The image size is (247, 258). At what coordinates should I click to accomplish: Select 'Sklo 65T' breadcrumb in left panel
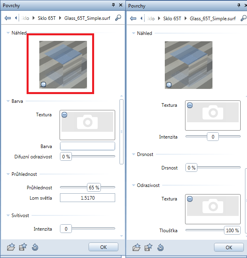coord(47,18)
